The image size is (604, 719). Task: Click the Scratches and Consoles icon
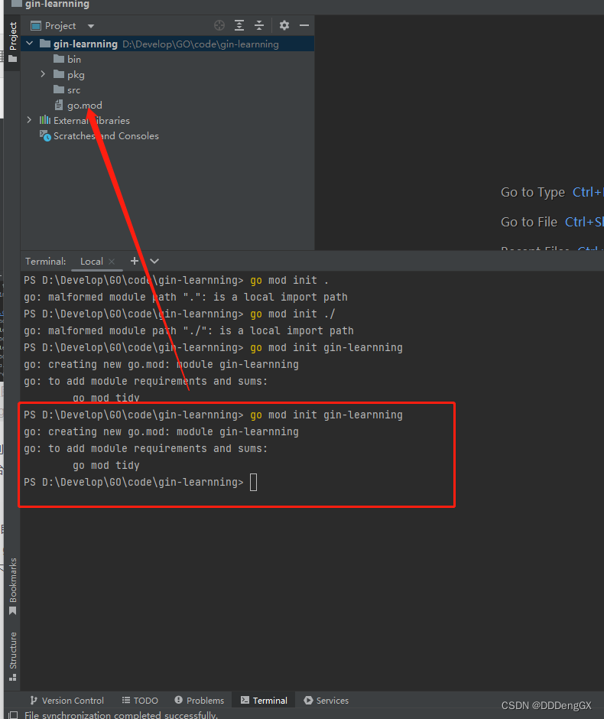(45, 135)
